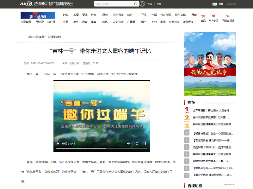Play the 吉林一号 video
The image size is (253, 189).
pos(58,143)
